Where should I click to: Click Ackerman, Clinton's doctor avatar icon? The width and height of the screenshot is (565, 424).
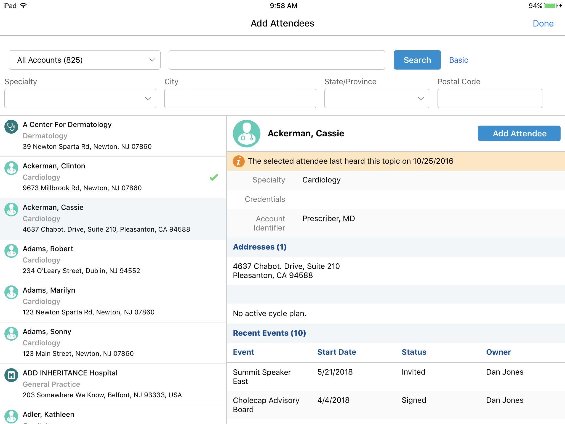tap(11, 168)
